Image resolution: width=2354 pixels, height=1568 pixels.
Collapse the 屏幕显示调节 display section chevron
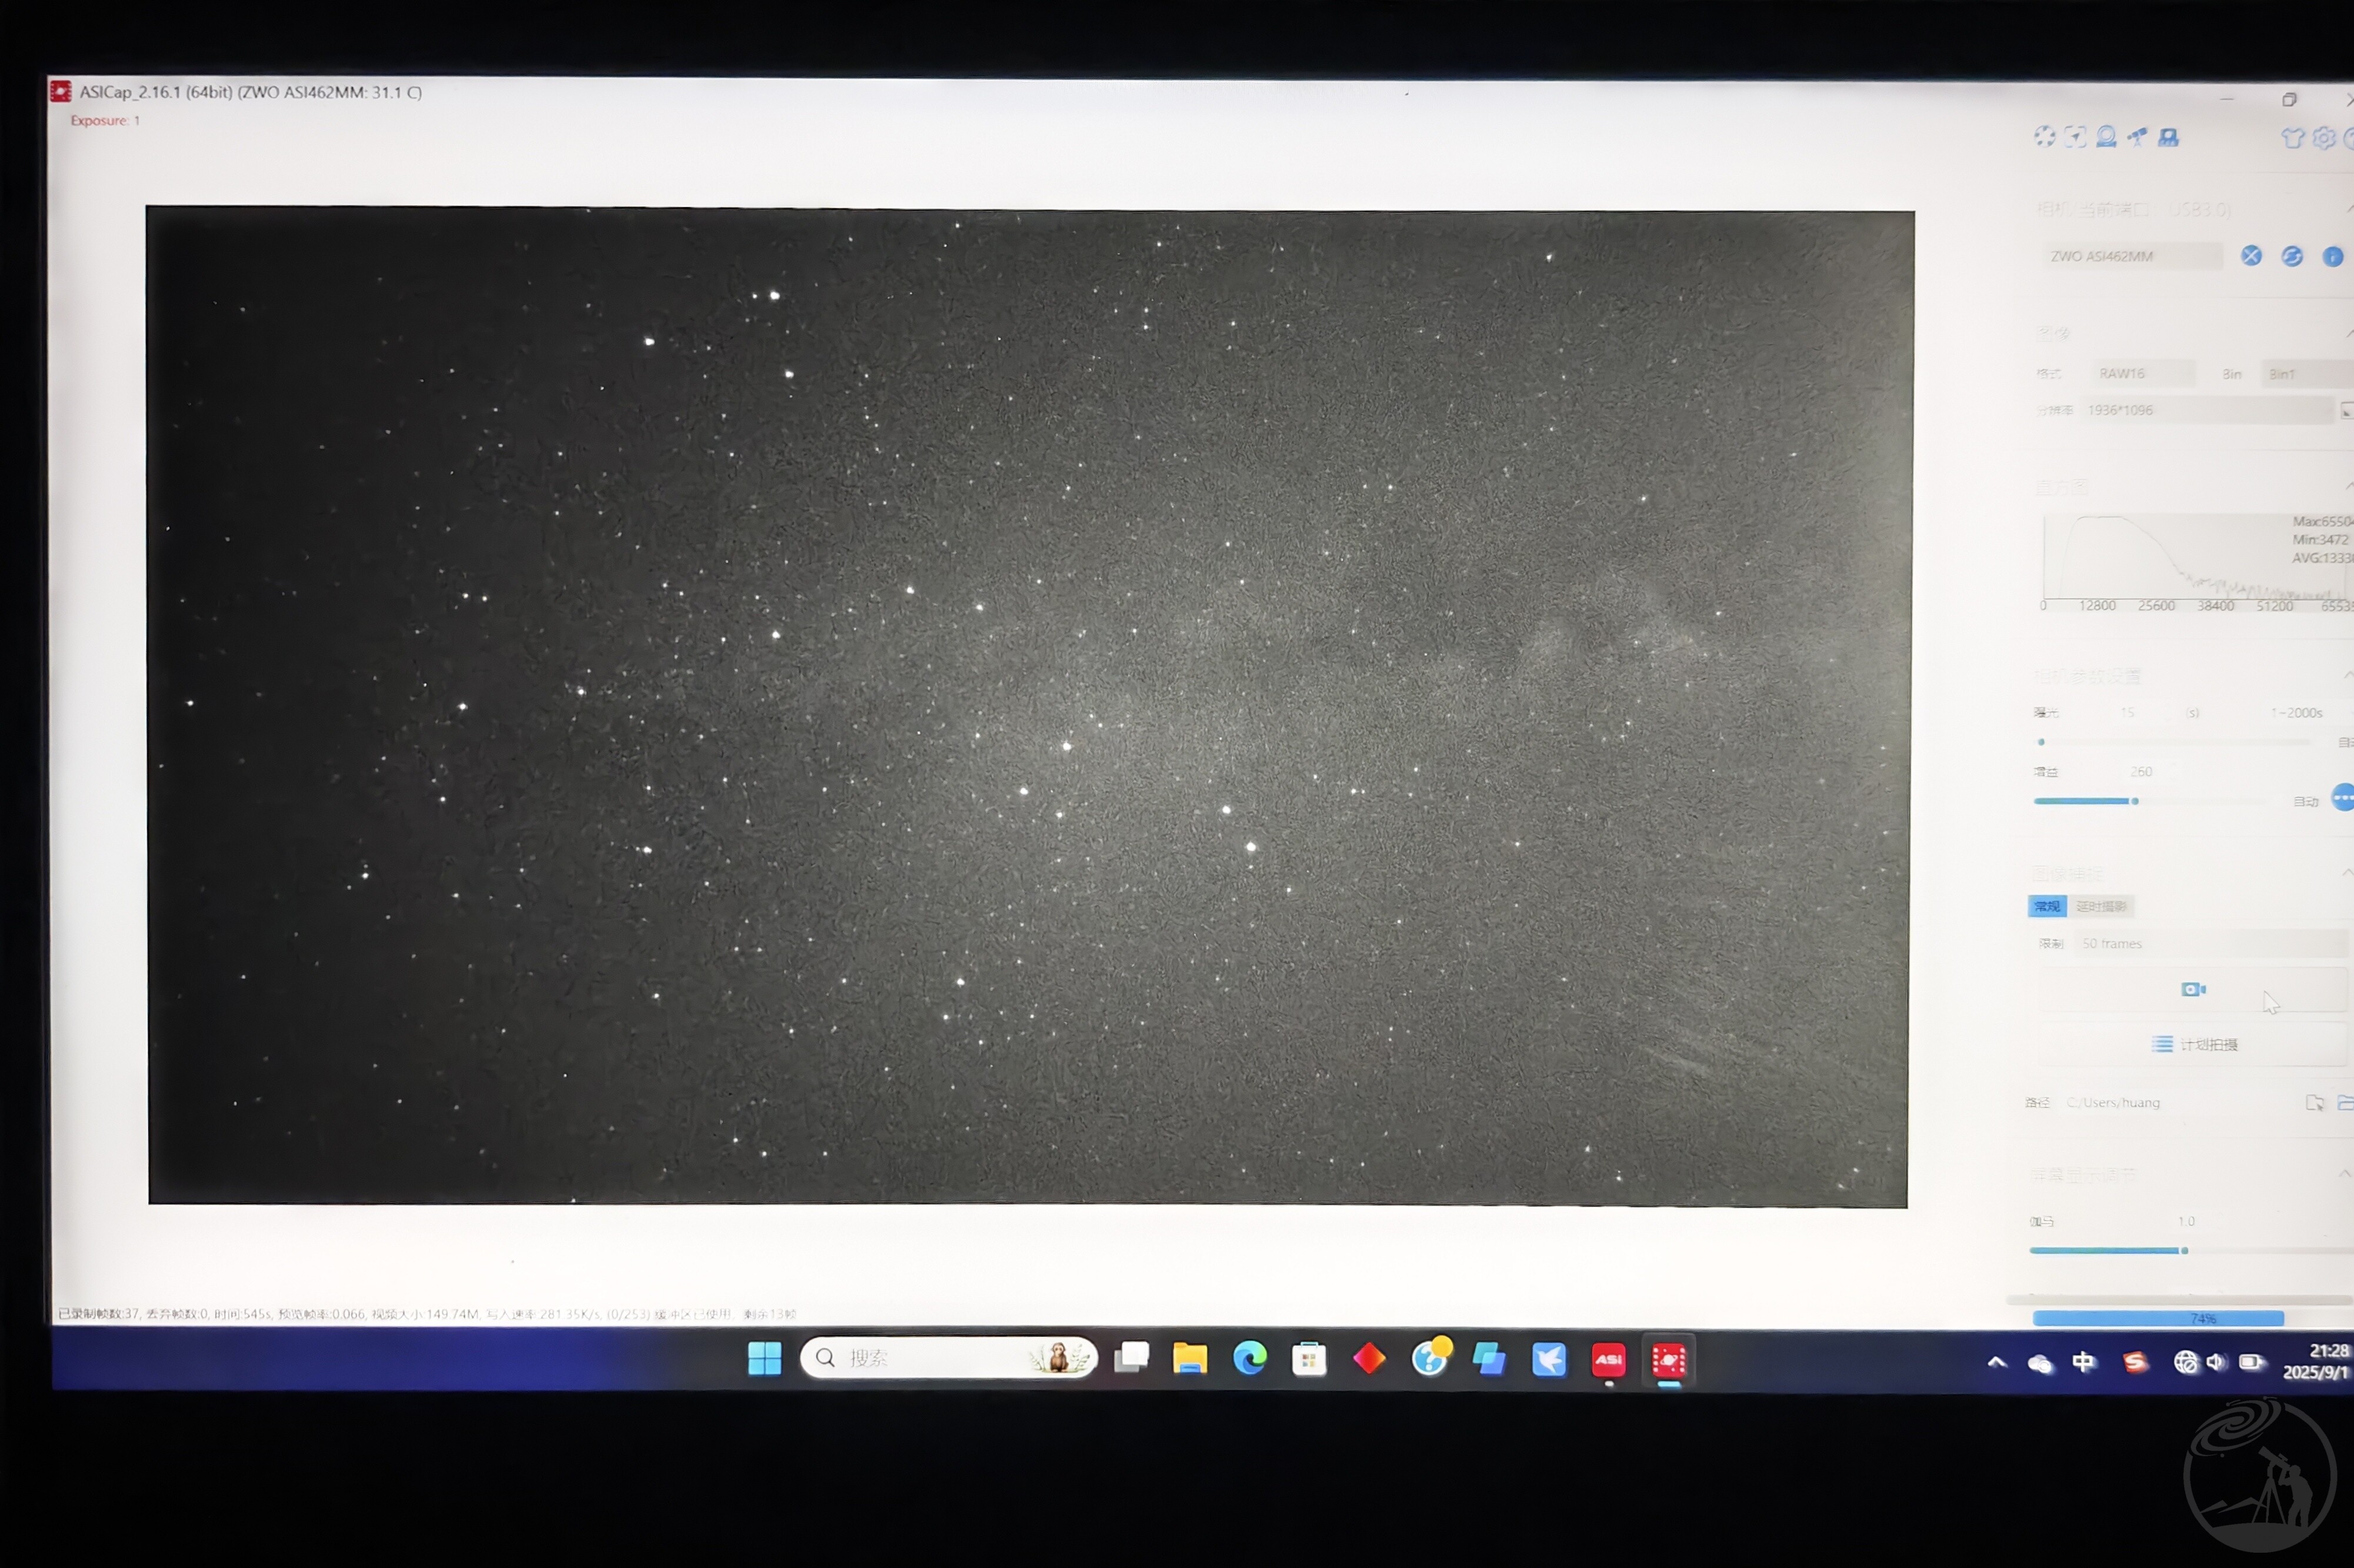[x=2345, y=1173]
